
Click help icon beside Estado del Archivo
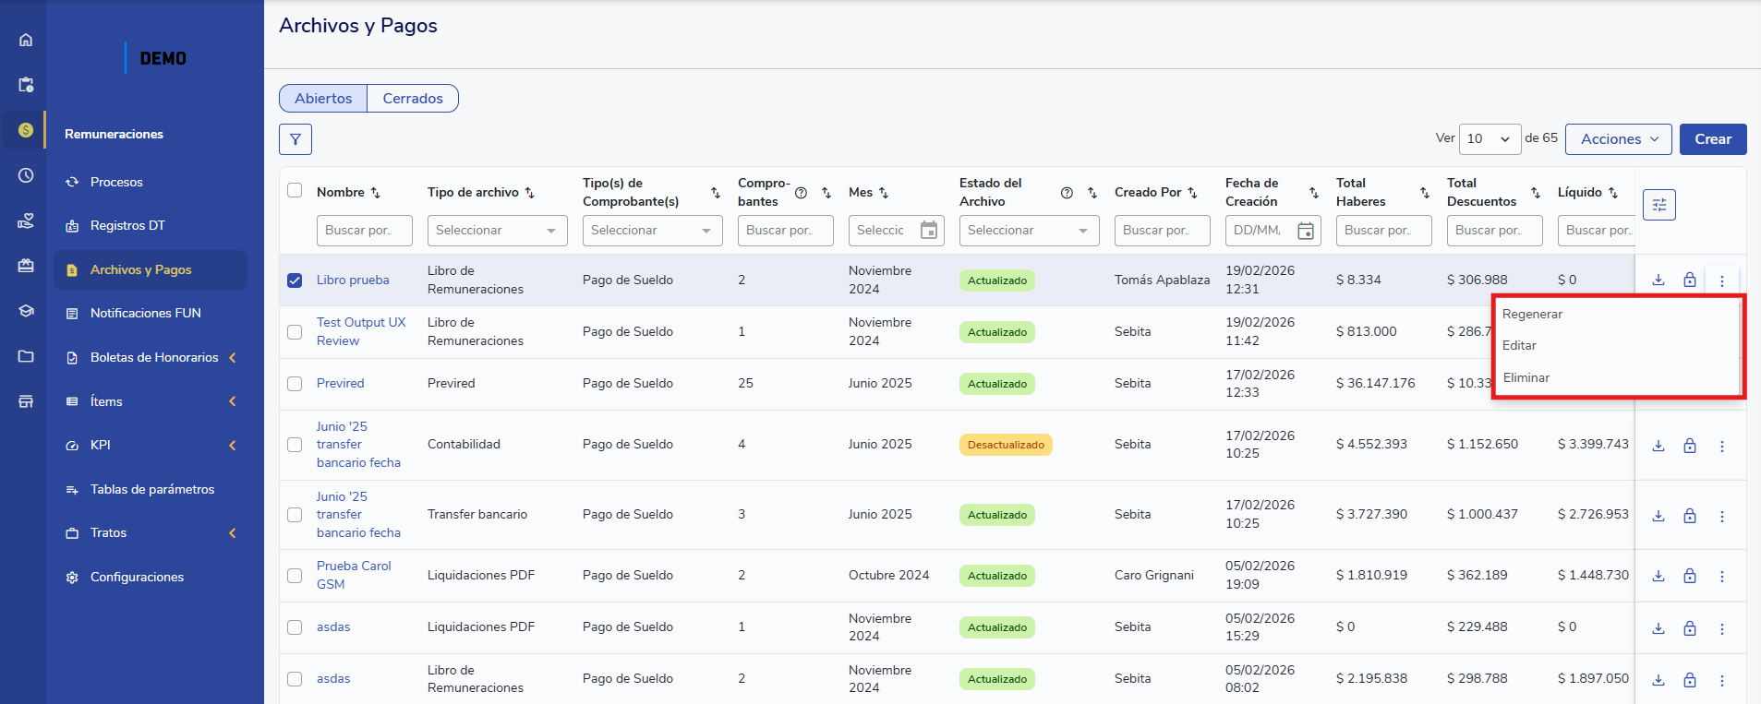click(1067, 193)
